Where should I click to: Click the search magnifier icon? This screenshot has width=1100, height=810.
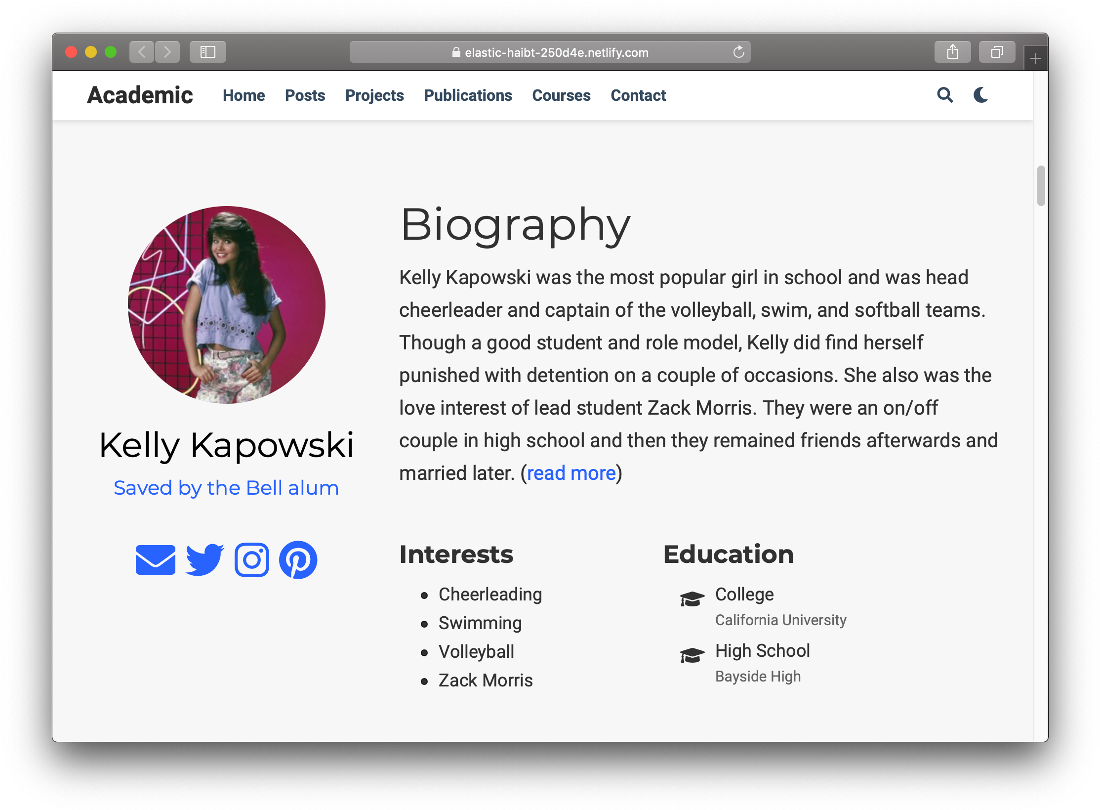tap(944, 95)
